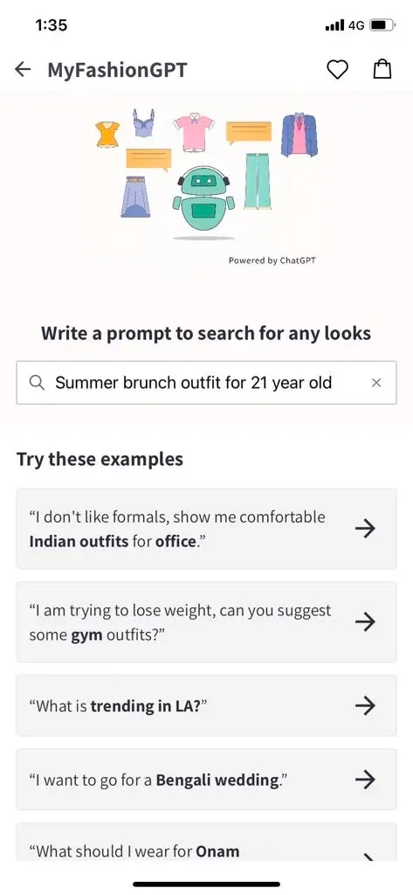Image resolution: width=413 pixels, height=895 pixels.
Task: Tap the back arrow beside MyFashionGPT
Action: (x=23, y=70)
